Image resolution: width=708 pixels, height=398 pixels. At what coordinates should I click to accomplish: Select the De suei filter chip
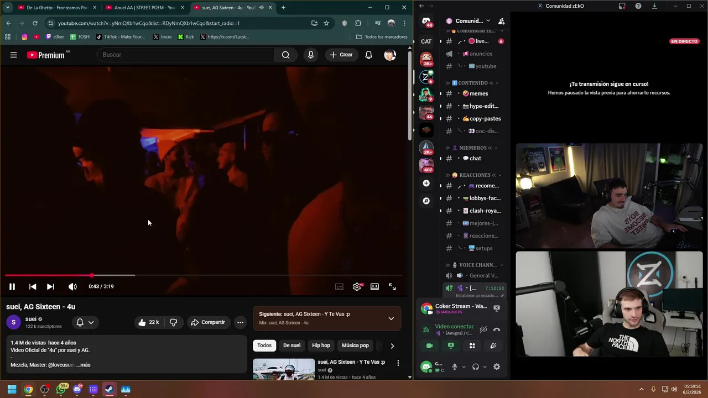tap(291, 345)
